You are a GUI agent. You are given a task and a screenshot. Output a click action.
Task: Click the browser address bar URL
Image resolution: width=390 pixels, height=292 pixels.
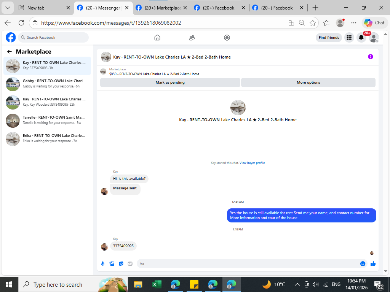pyautogui.click(x=111, y=23)
